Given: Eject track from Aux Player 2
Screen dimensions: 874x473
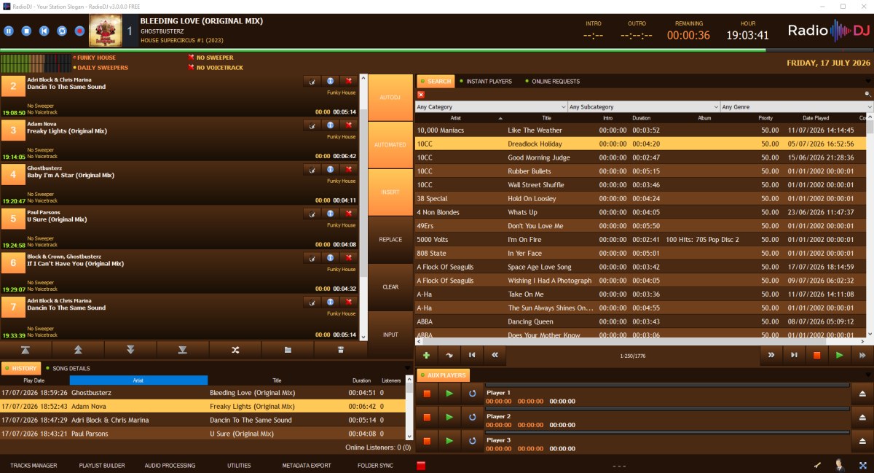Looking at the screenshot, I should click(x=862, y=417).
